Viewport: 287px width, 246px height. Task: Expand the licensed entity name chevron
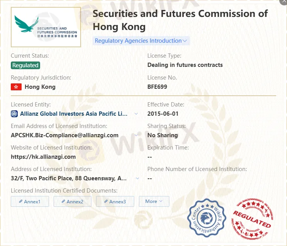(x=136, y=114)
